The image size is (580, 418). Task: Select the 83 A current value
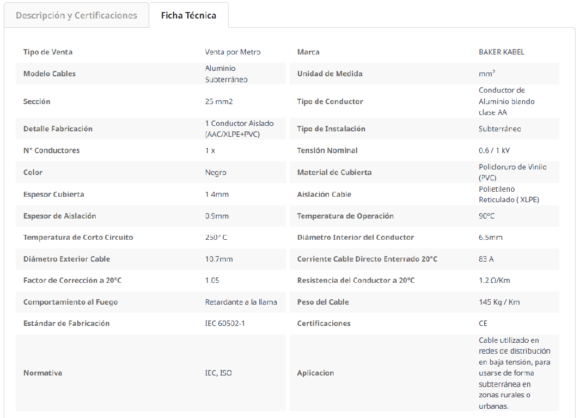[486, 259]
